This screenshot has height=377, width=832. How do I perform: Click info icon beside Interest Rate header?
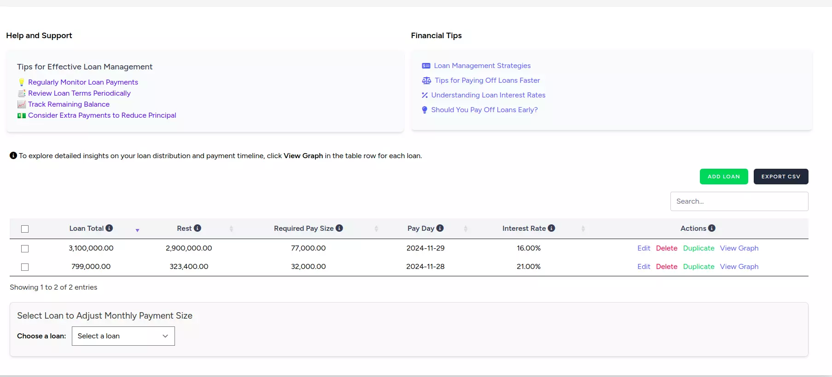coord(552,228)
